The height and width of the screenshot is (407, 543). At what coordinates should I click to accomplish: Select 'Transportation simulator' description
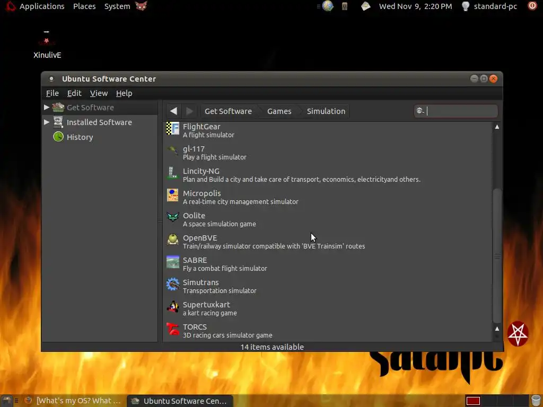[219, 291]
